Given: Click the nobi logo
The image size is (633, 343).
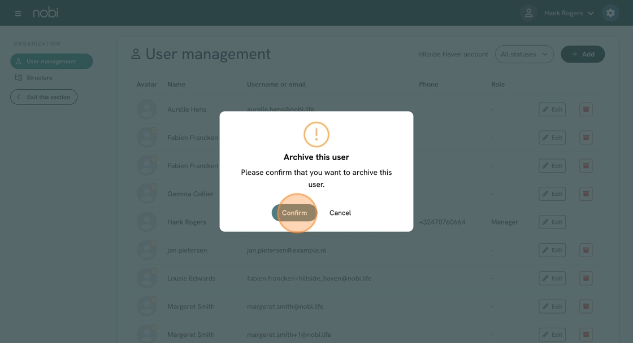Looking at the screenshot, I should pos(46,12).
